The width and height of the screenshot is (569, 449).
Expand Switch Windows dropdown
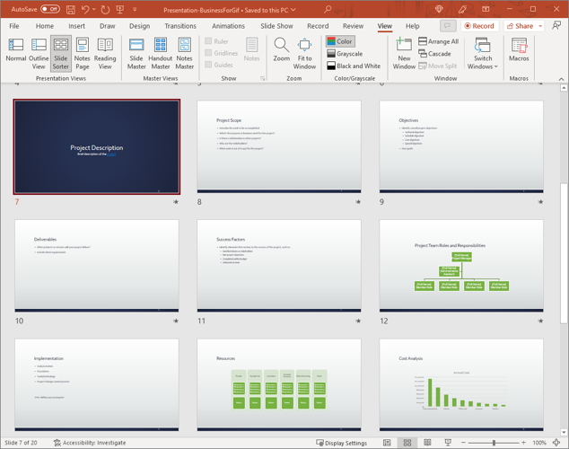483,53
